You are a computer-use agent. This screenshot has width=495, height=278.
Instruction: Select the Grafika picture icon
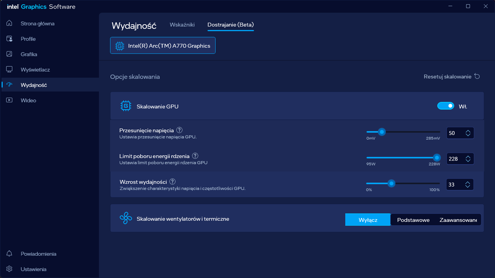10,54
